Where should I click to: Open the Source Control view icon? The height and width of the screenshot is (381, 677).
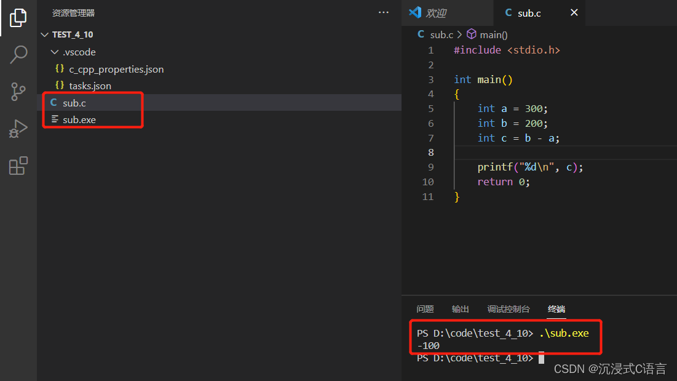pos(18,92)
